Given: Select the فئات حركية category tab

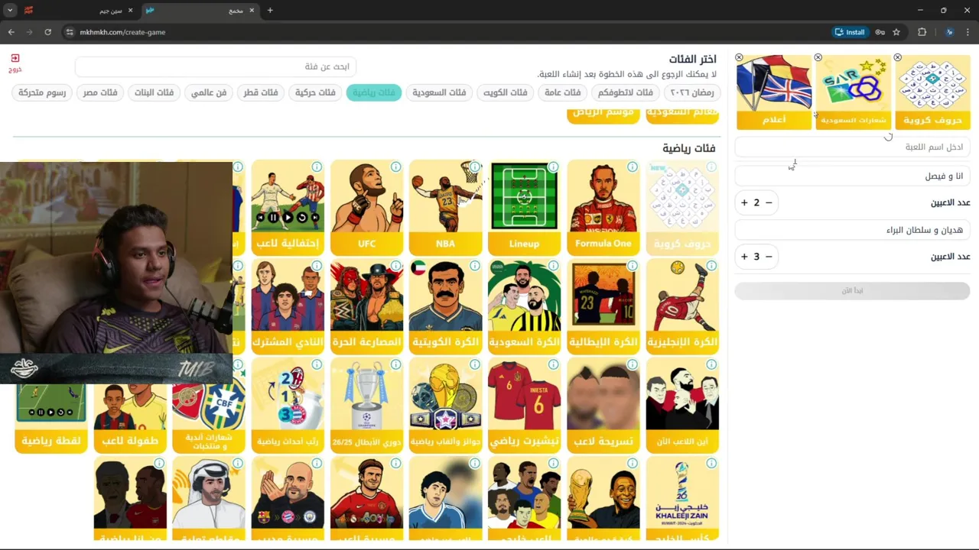Looking at the screenshot, I should [x=315, y=92].
